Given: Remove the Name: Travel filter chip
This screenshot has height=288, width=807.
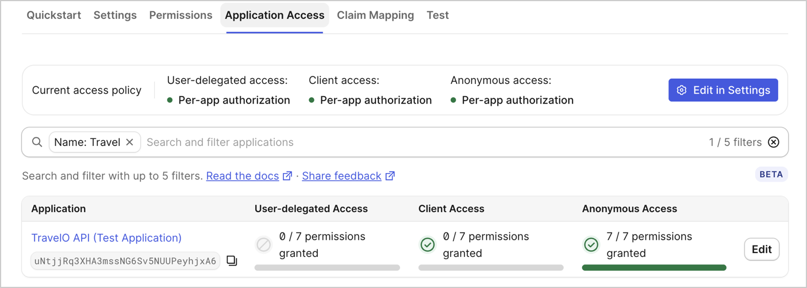Looking at the screenshot, I should 130,142.
